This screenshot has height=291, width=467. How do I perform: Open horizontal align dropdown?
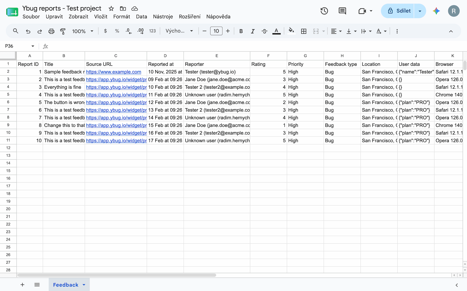point(336,31)
